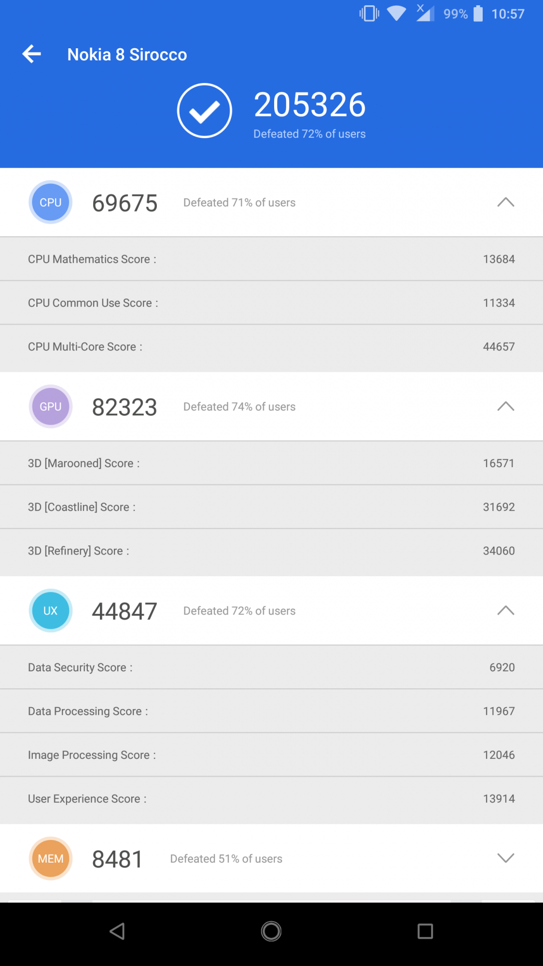
Task: Tap the orange MEM badge icon
Action: click(51, 858)
